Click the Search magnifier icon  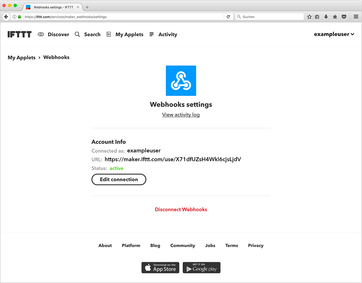(77, 34)
